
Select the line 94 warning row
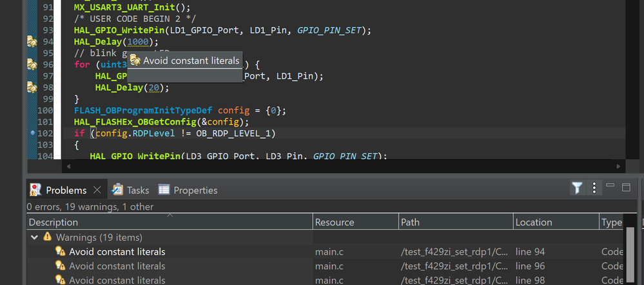[326, 251]
